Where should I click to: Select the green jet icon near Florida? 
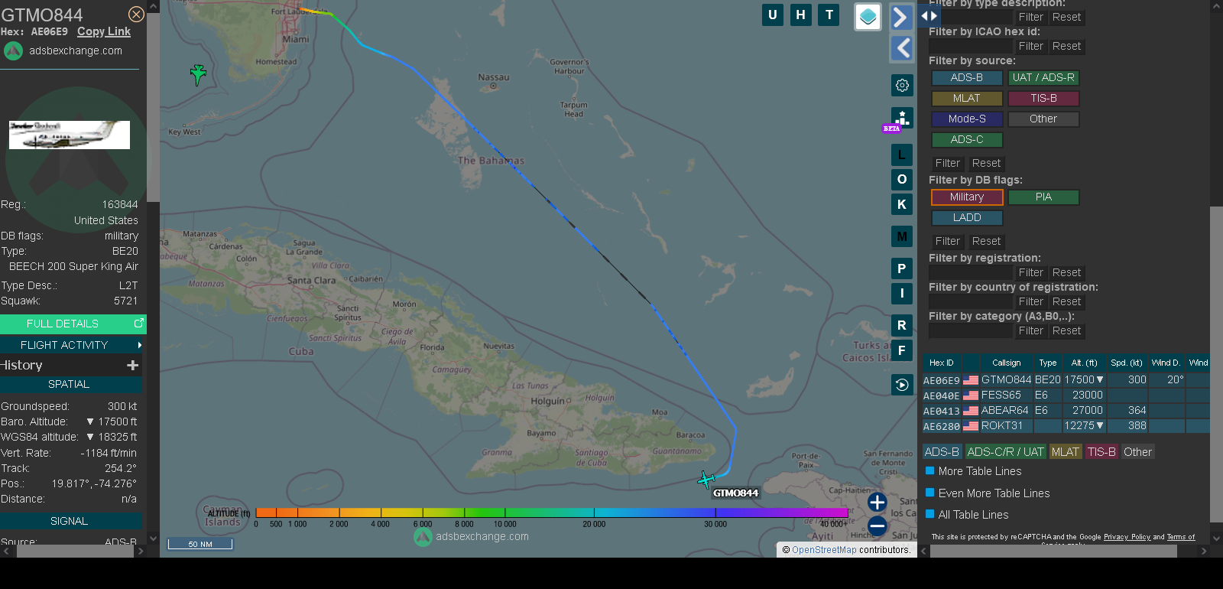(x=198, y=74)
